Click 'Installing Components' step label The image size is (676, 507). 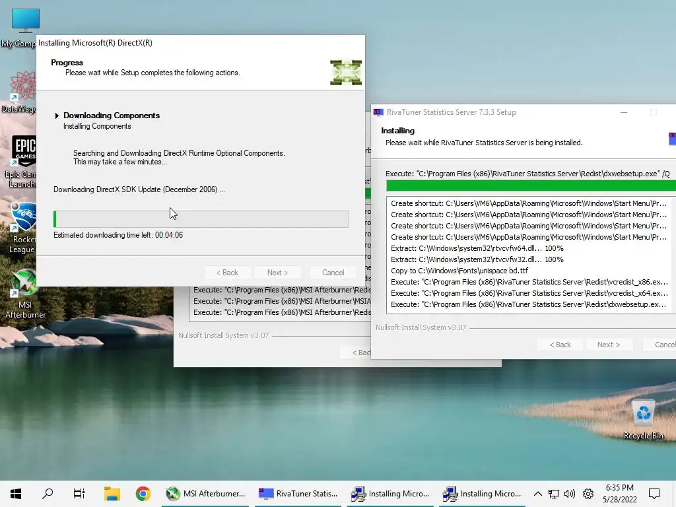97,126
